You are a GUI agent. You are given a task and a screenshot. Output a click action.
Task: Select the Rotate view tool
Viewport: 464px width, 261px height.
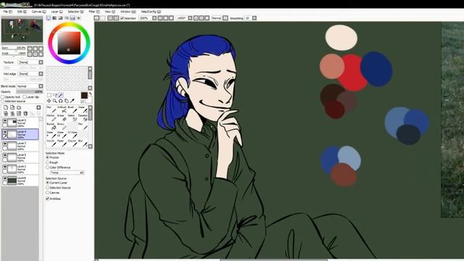[61, 101]
